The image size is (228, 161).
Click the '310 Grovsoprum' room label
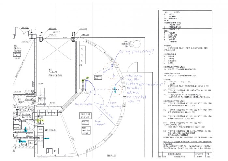(18, 48)
